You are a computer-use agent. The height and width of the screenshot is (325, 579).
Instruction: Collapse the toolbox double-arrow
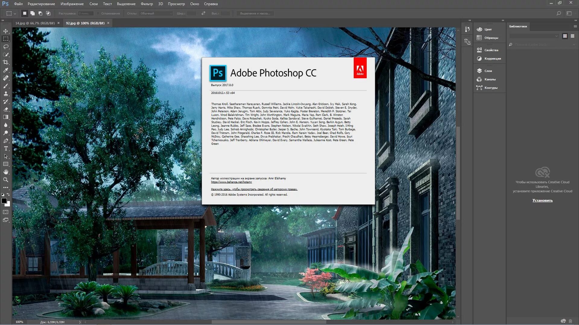[3, 20]
